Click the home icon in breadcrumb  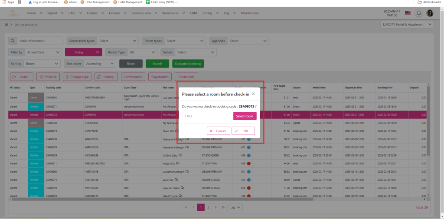[x=7, y=25]
